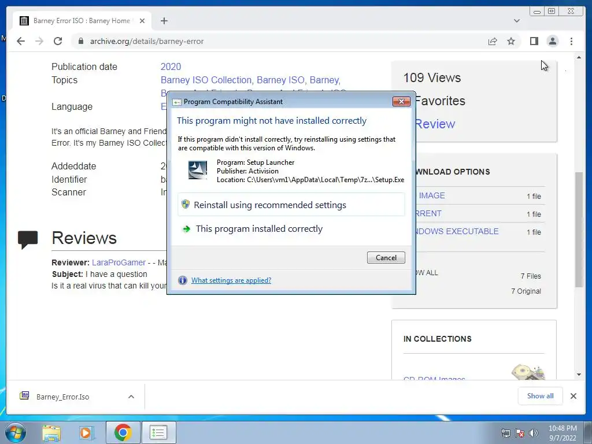
Task: Click the Action Center flag tray icon
Action: (x=520, y=434)
